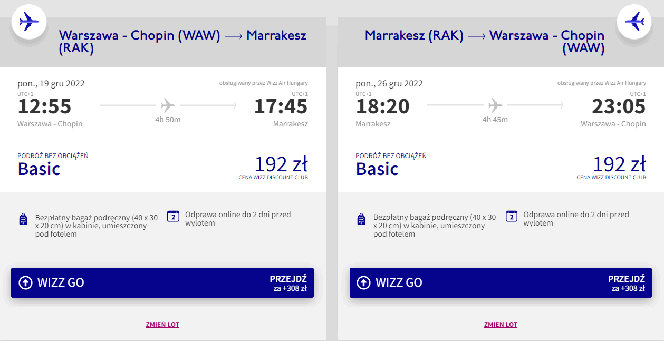This screenshot has width=664, height=341.
Task: Click the online check-in calendar icon, return
Action: pos(512,216)
